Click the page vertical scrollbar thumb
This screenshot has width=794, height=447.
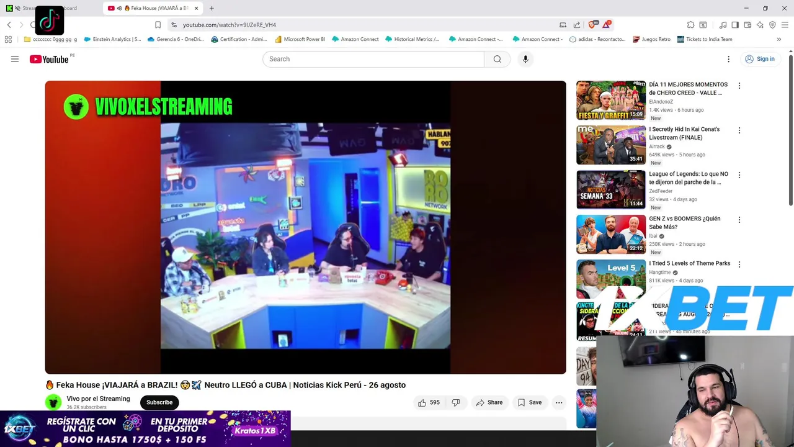pyautogui.click(x=791, y=130)
